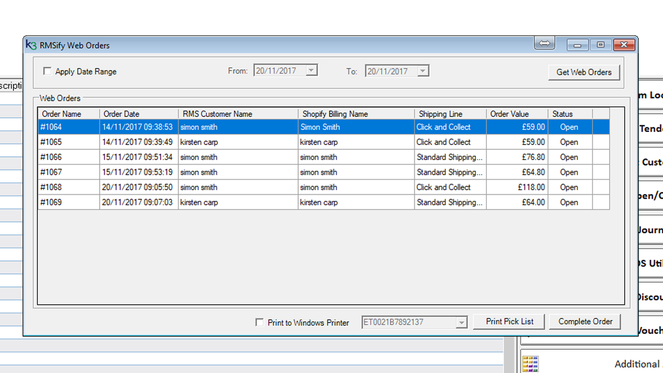This screenshot has width=663, height=373.
Task: Open the From date dropdown
Action: click(x=311, y=70)
